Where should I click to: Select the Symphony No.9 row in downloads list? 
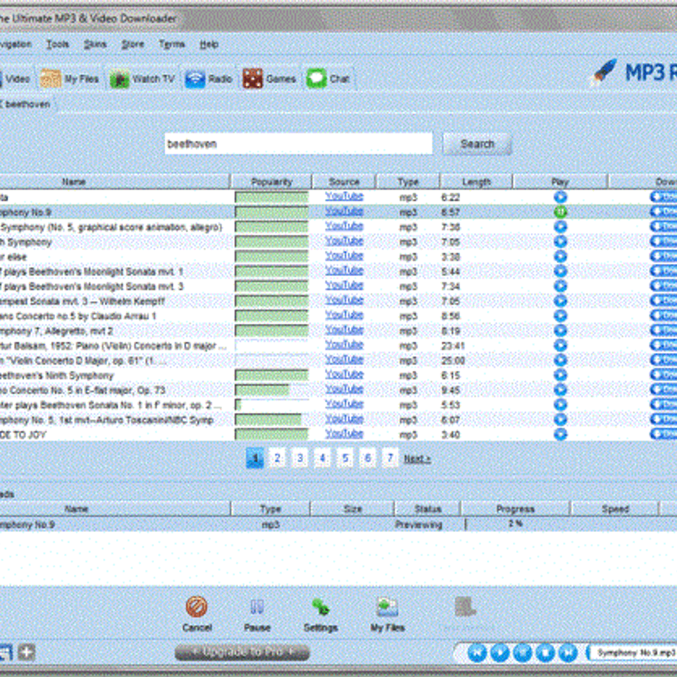click(x=338, y=524)
